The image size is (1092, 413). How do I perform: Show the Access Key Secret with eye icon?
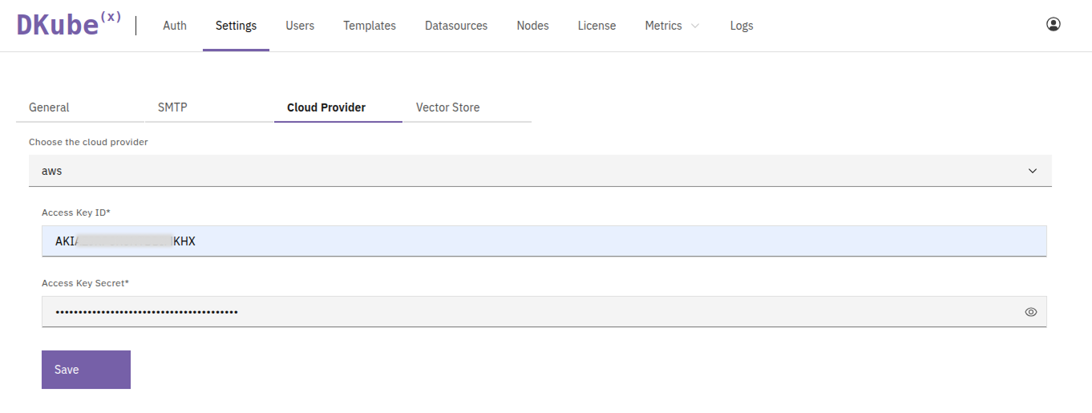(x=1031, y=312)
